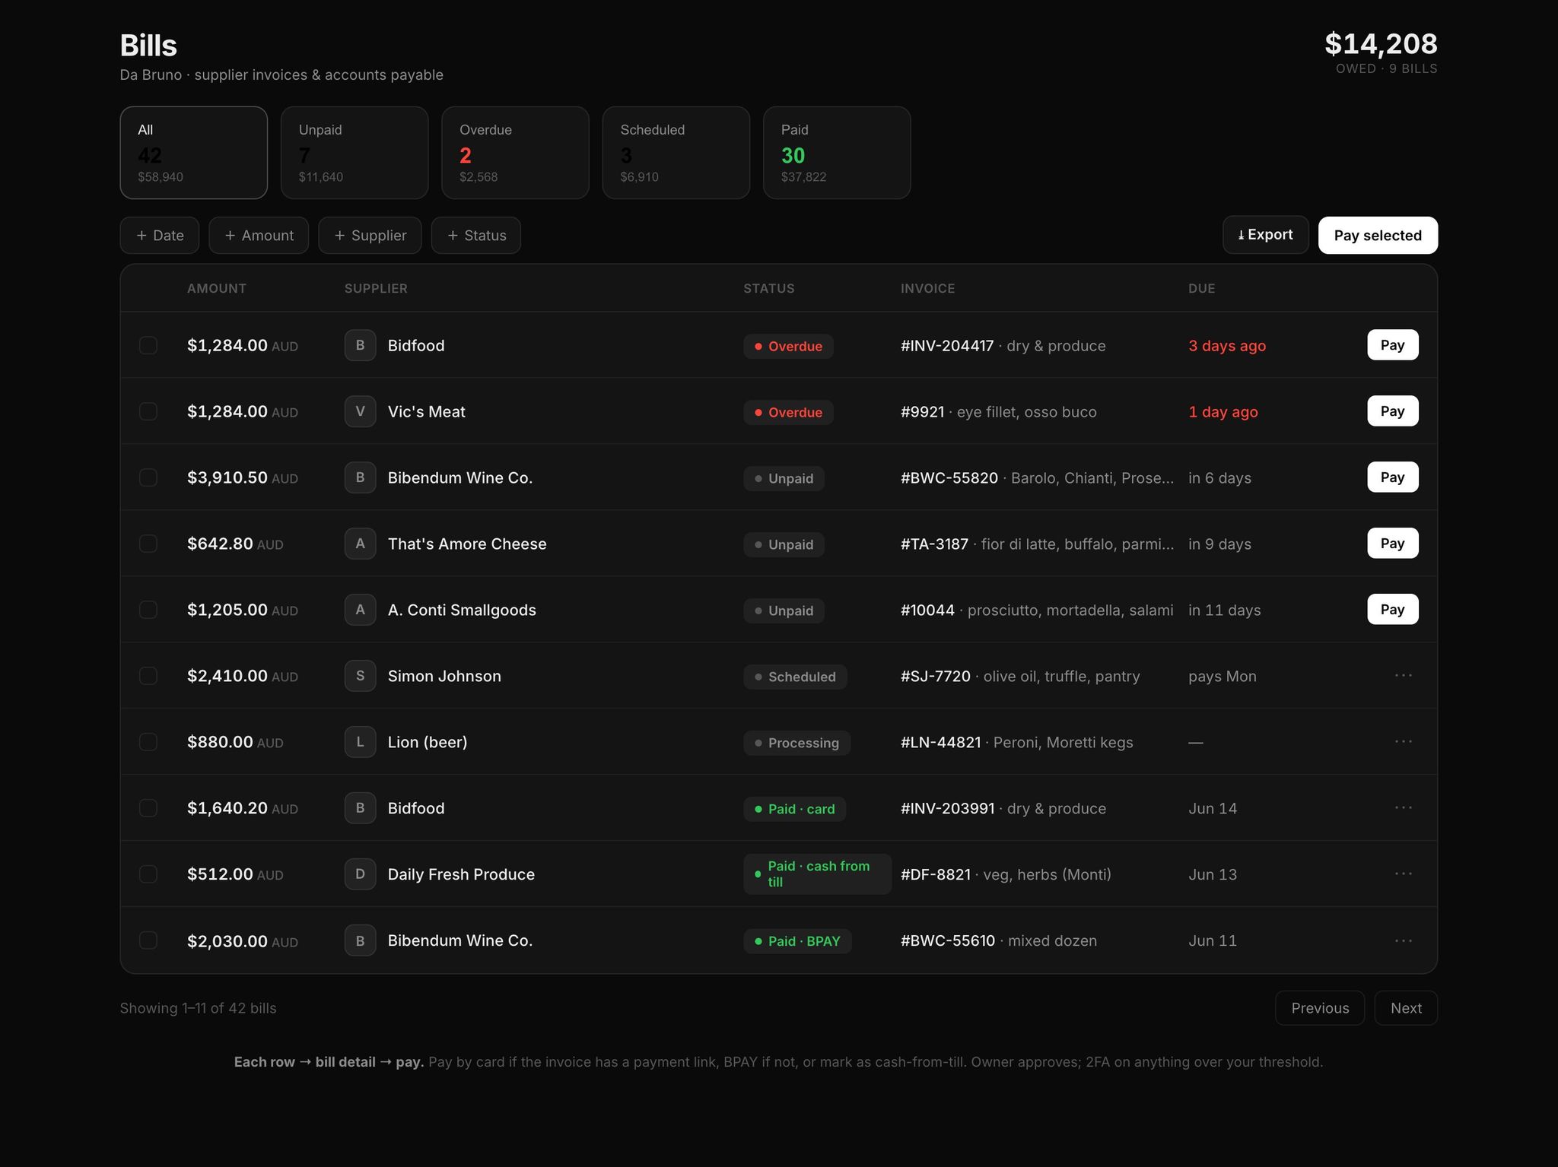Click the S avatar for Simon Johnson
1558x1167 pixels.
click(x=360, y=676)
